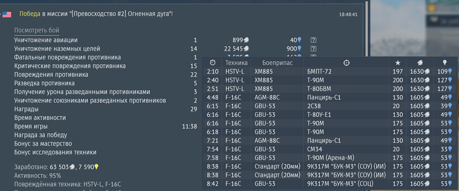Viewport: 459px width, 191px height.
Task: Click 'Бонус исследования техники' row label
Action: (56, 152)
